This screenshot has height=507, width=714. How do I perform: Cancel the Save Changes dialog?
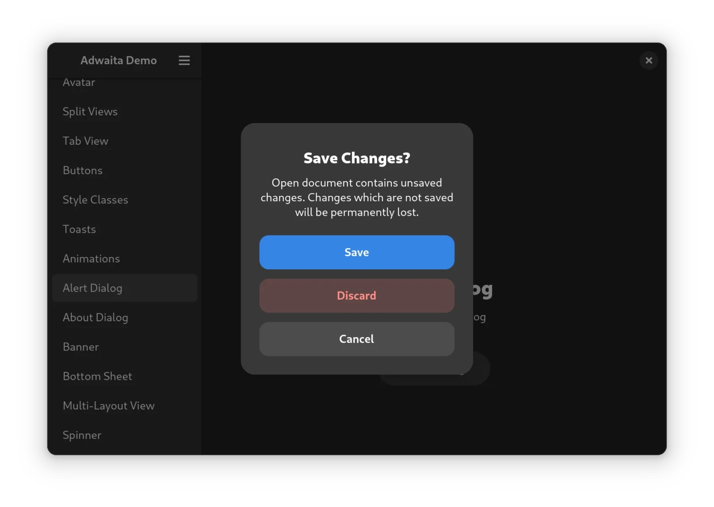tap(357, 339)
